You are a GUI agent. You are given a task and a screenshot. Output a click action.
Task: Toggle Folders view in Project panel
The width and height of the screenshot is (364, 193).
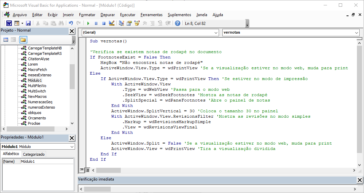(x=23, y=40)
